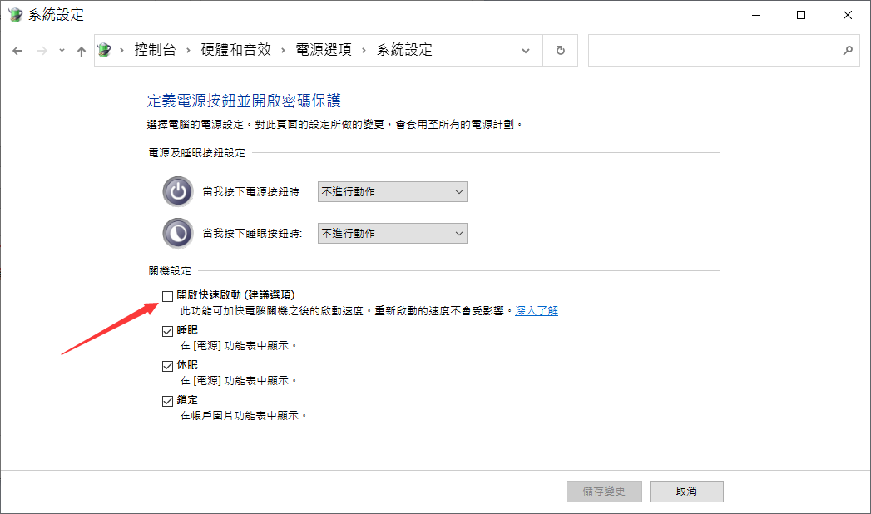Uncheck the 睡眠 checkbox
Screen dimensions: 871x514
[x=168, y=331]
